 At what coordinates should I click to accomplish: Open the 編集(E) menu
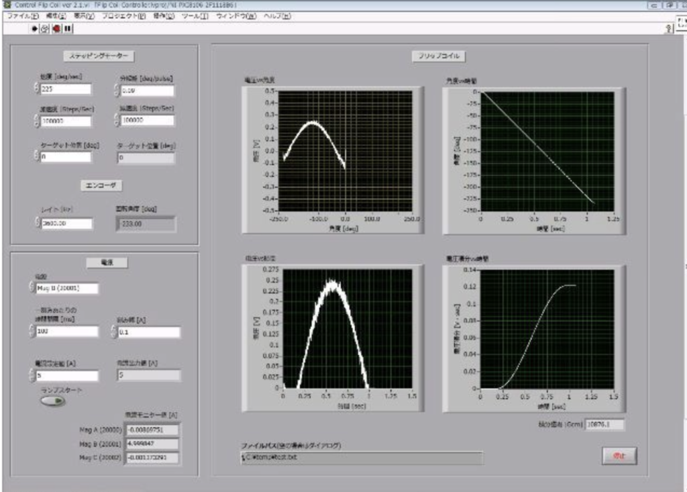pyautogui.click(x=56, y=16)
